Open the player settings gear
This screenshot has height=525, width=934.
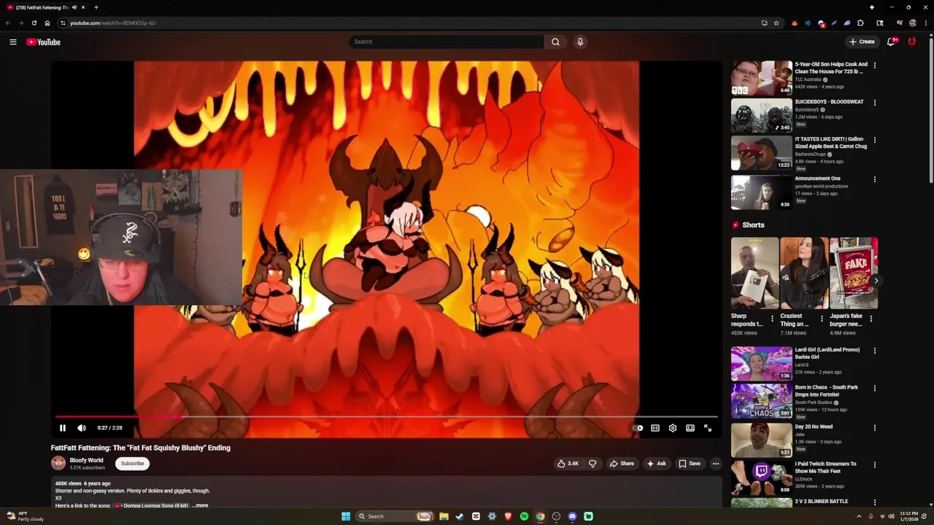(x=673, y=428)
